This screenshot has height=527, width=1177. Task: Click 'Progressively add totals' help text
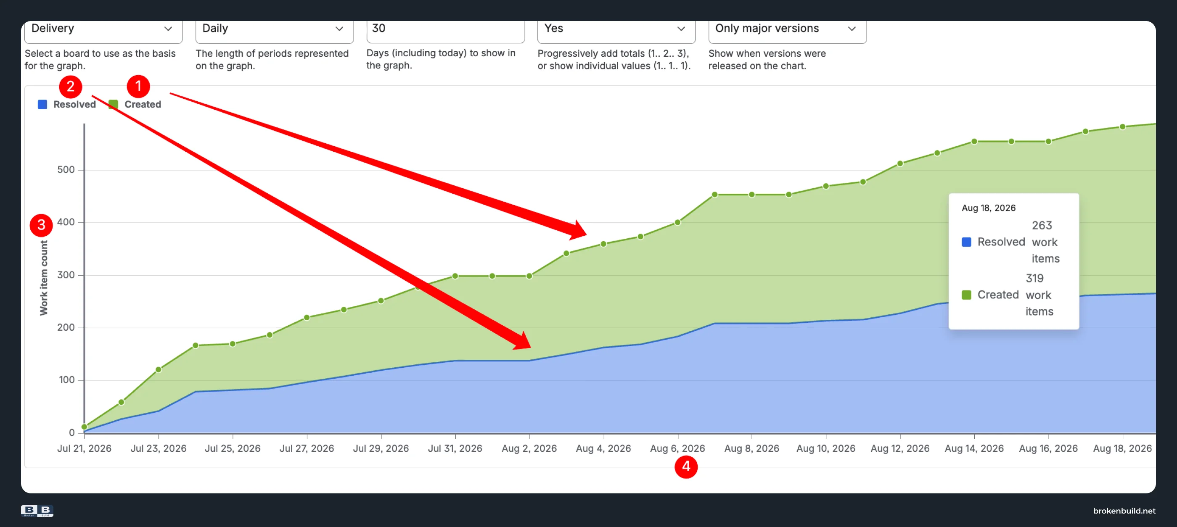point(614,59)
